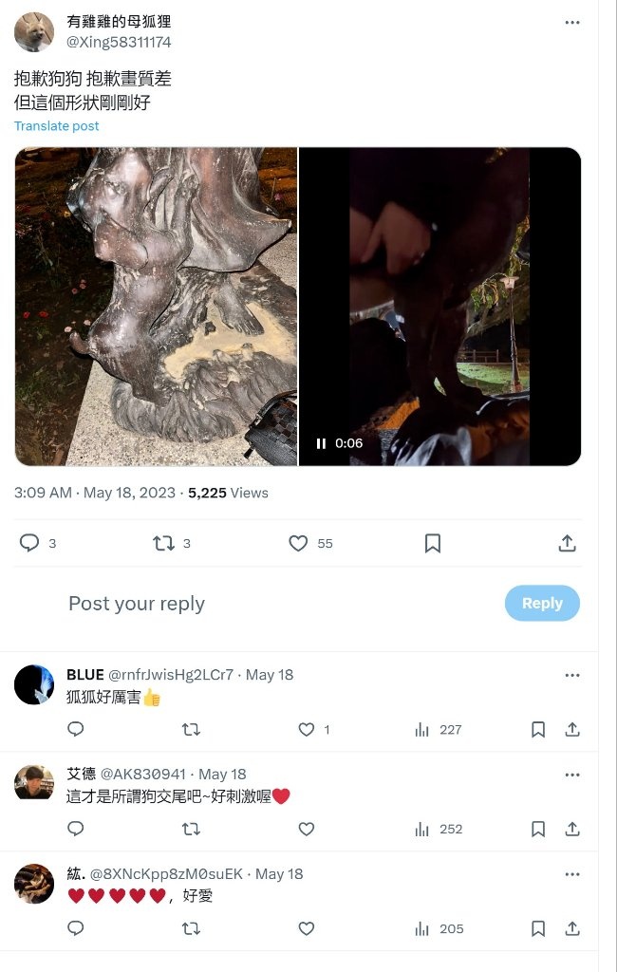Open the statue photo on the left
Screen dimensions: 617x972
pos(157,307)
